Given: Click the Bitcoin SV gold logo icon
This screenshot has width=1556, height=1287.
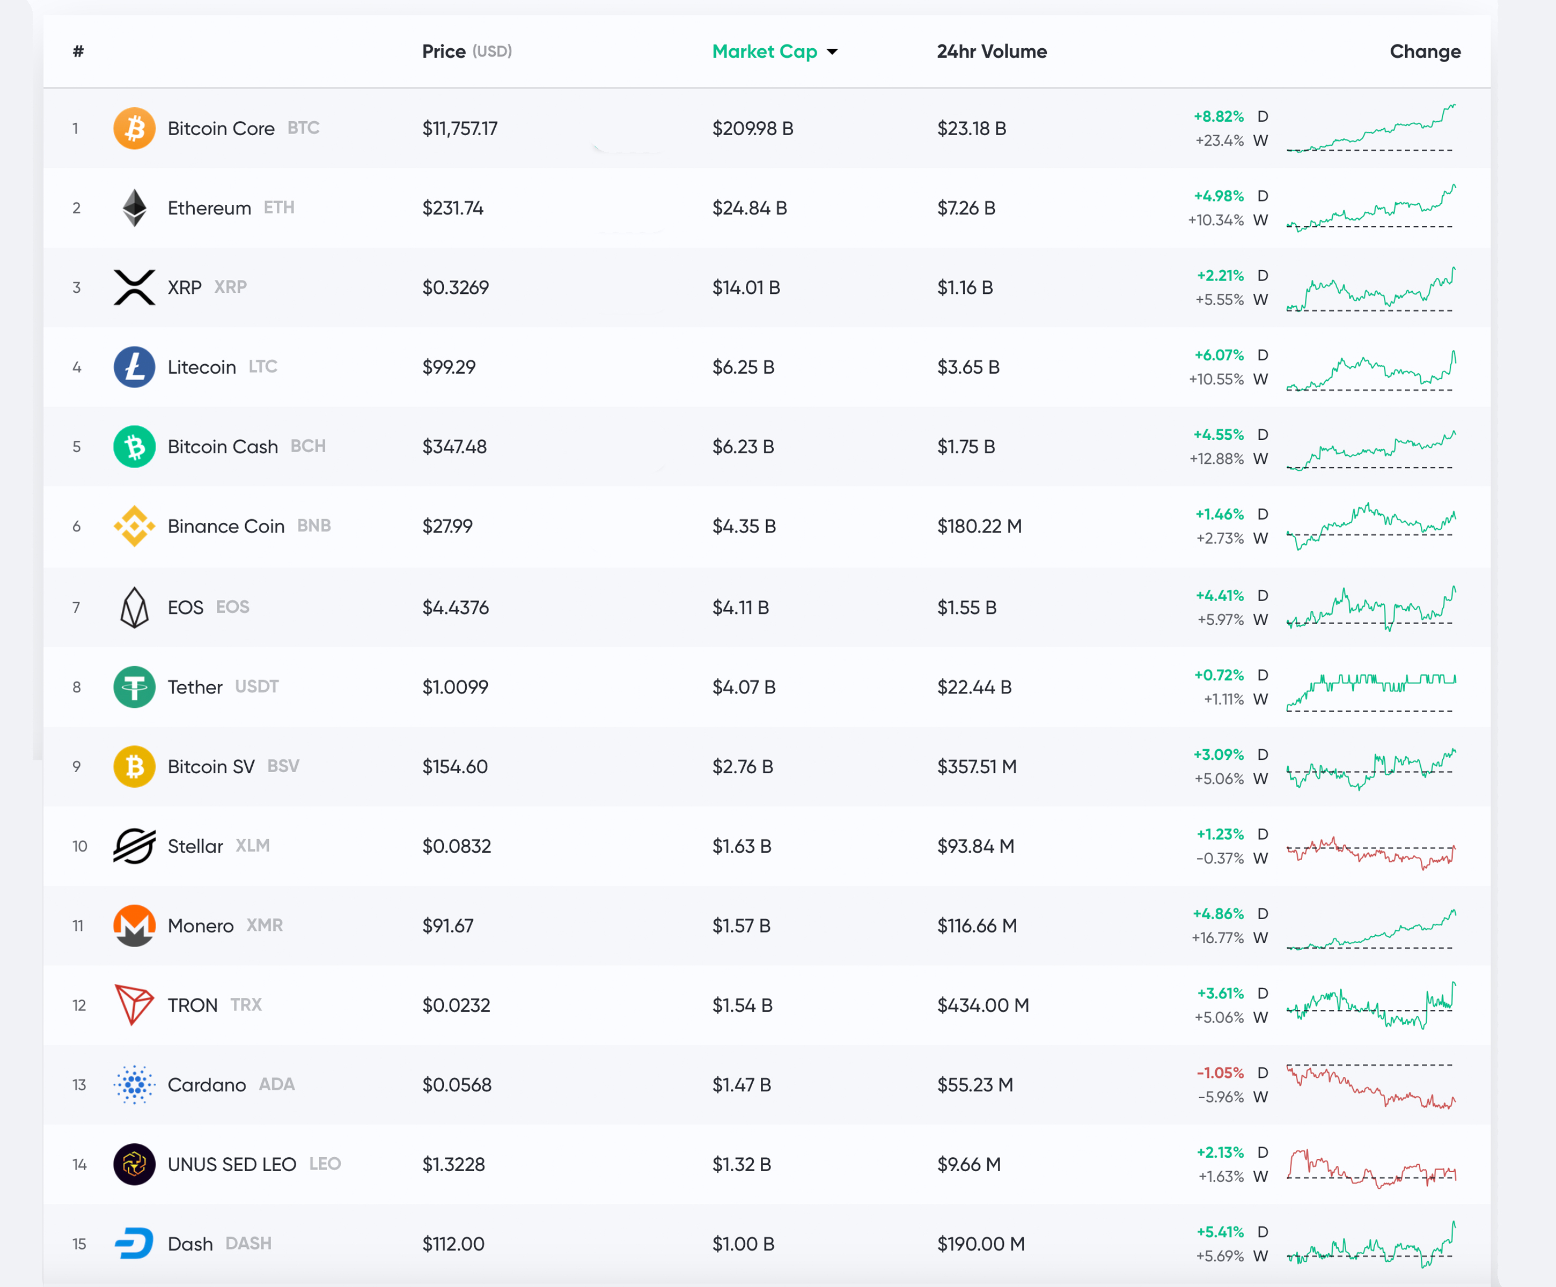Looking at the screenshot, I should [x=134, y=766].
